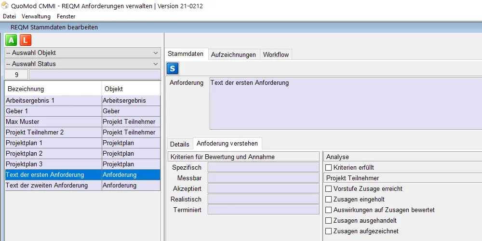Click the Spezifisch input field
Image resolution: width=482 pixels, height=241 pixels.
263,167
